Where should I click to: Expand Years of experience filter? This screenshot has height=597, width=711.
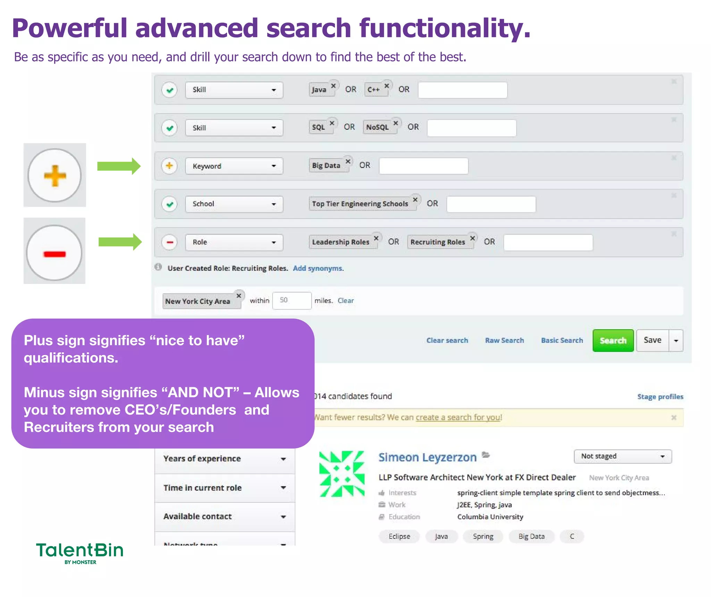[x=225, y=459]
